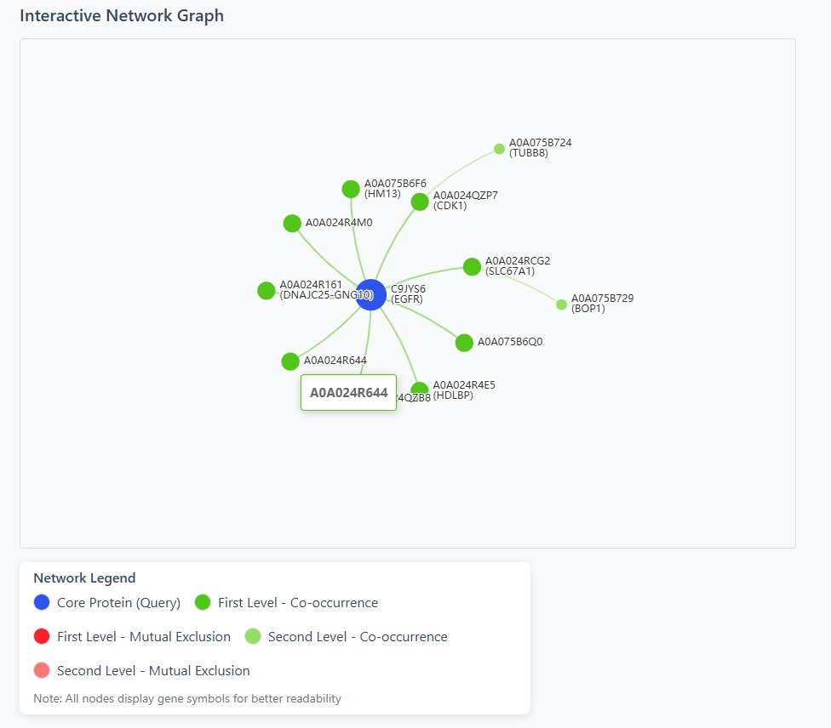Click the A0A024R161 (DNAJC25-GNG10) node
This screenshot has width=831, height=728.
266,290
